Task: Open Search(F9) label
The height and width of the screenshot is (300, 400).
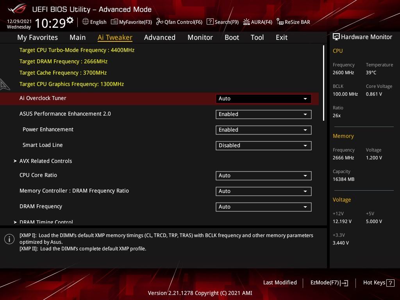Action: pyautogui.click(x=227, y=22)
